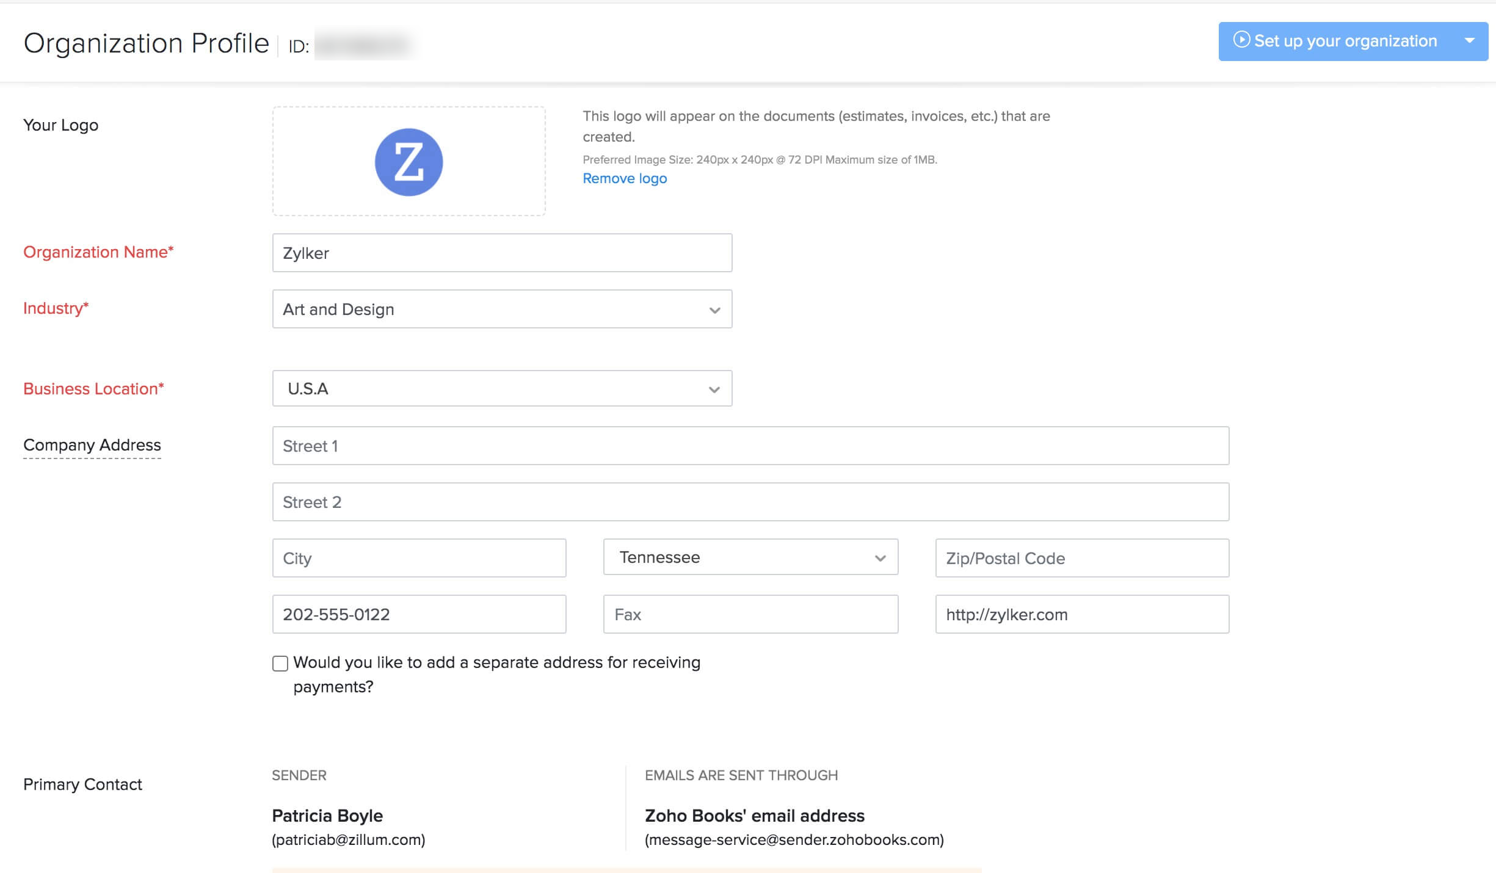
Task: Select the Organization Name field showing Zylker
Action: (502, 253)
